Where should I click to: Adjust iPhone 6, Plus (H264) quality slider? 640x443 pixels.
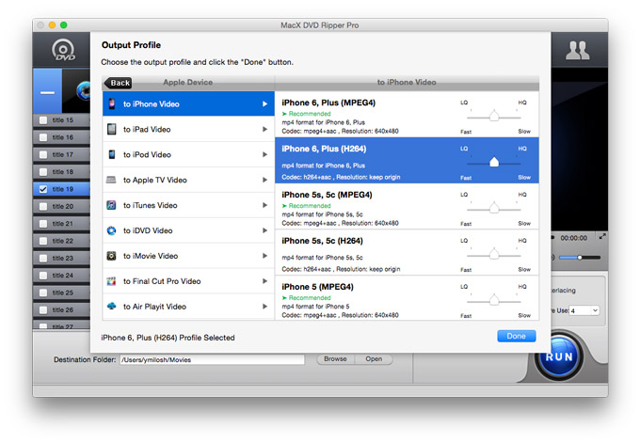coord(494,163)
